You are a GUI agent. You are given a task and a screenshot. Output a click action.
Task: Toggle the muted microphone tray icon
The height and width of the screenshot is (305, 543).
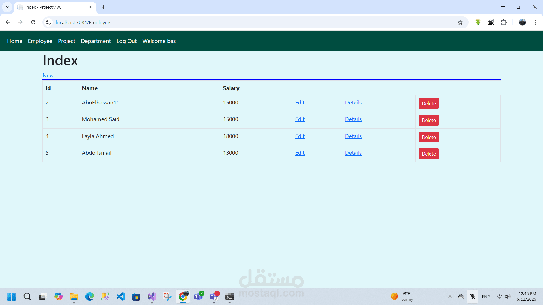tap(473, 297)
